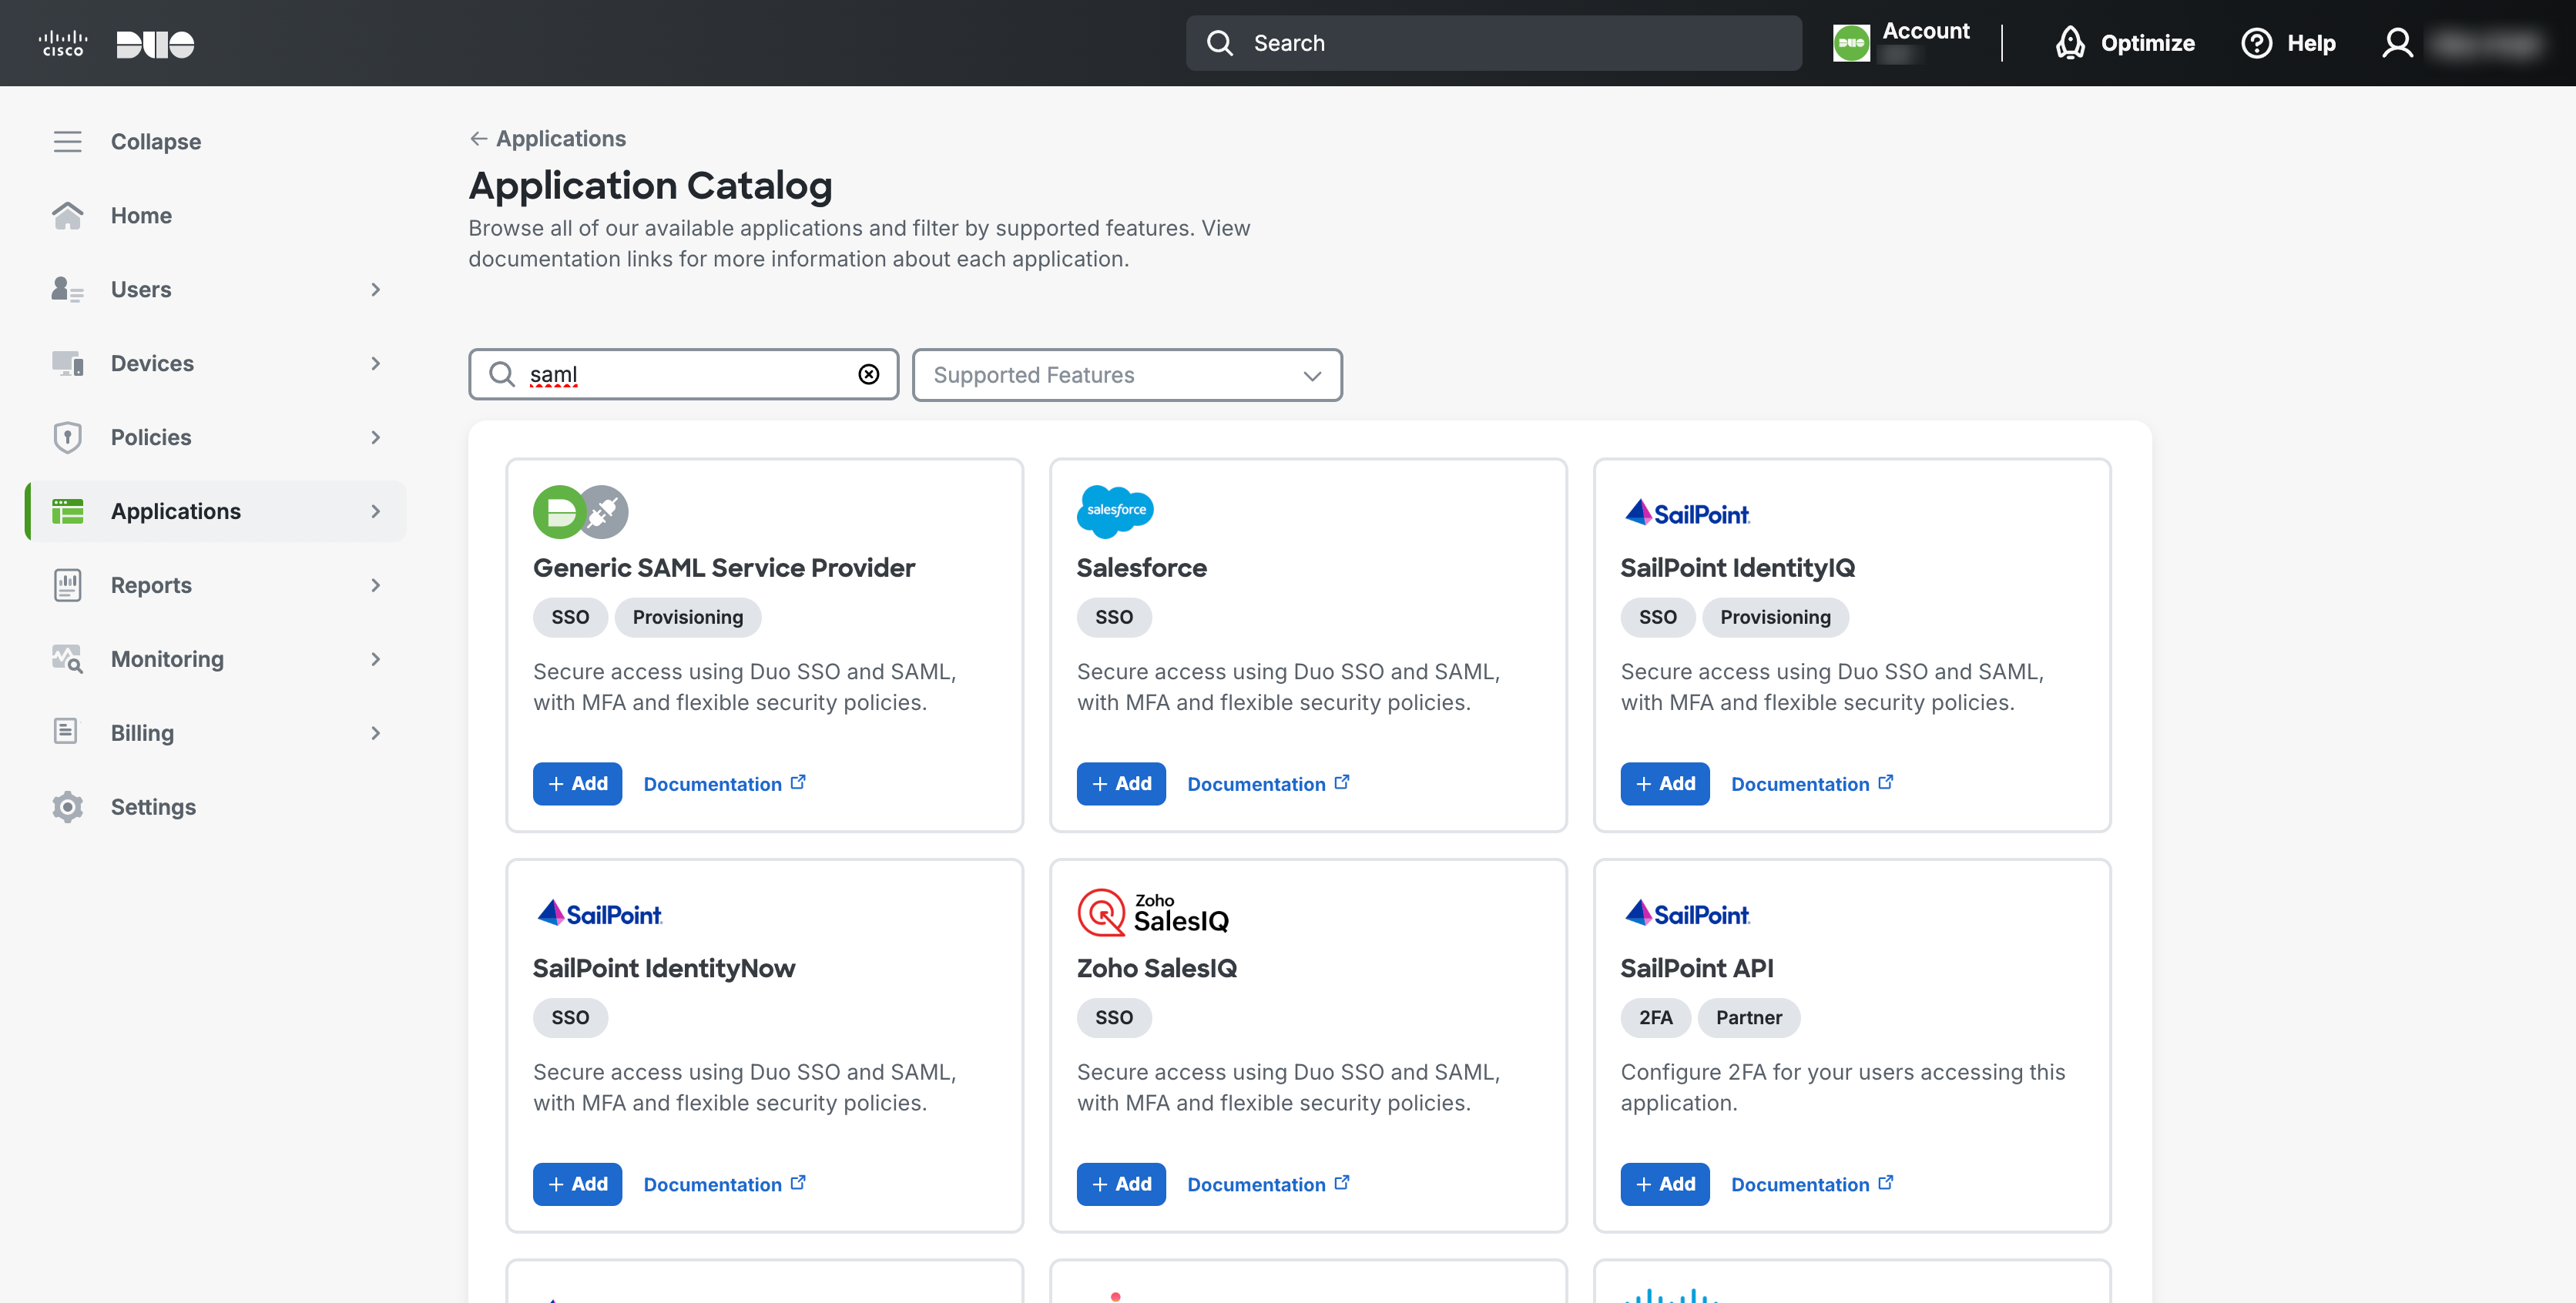Expand the Billing sidebar chevron
The width and height of the screenshot is (2576, 1303).
375,732
